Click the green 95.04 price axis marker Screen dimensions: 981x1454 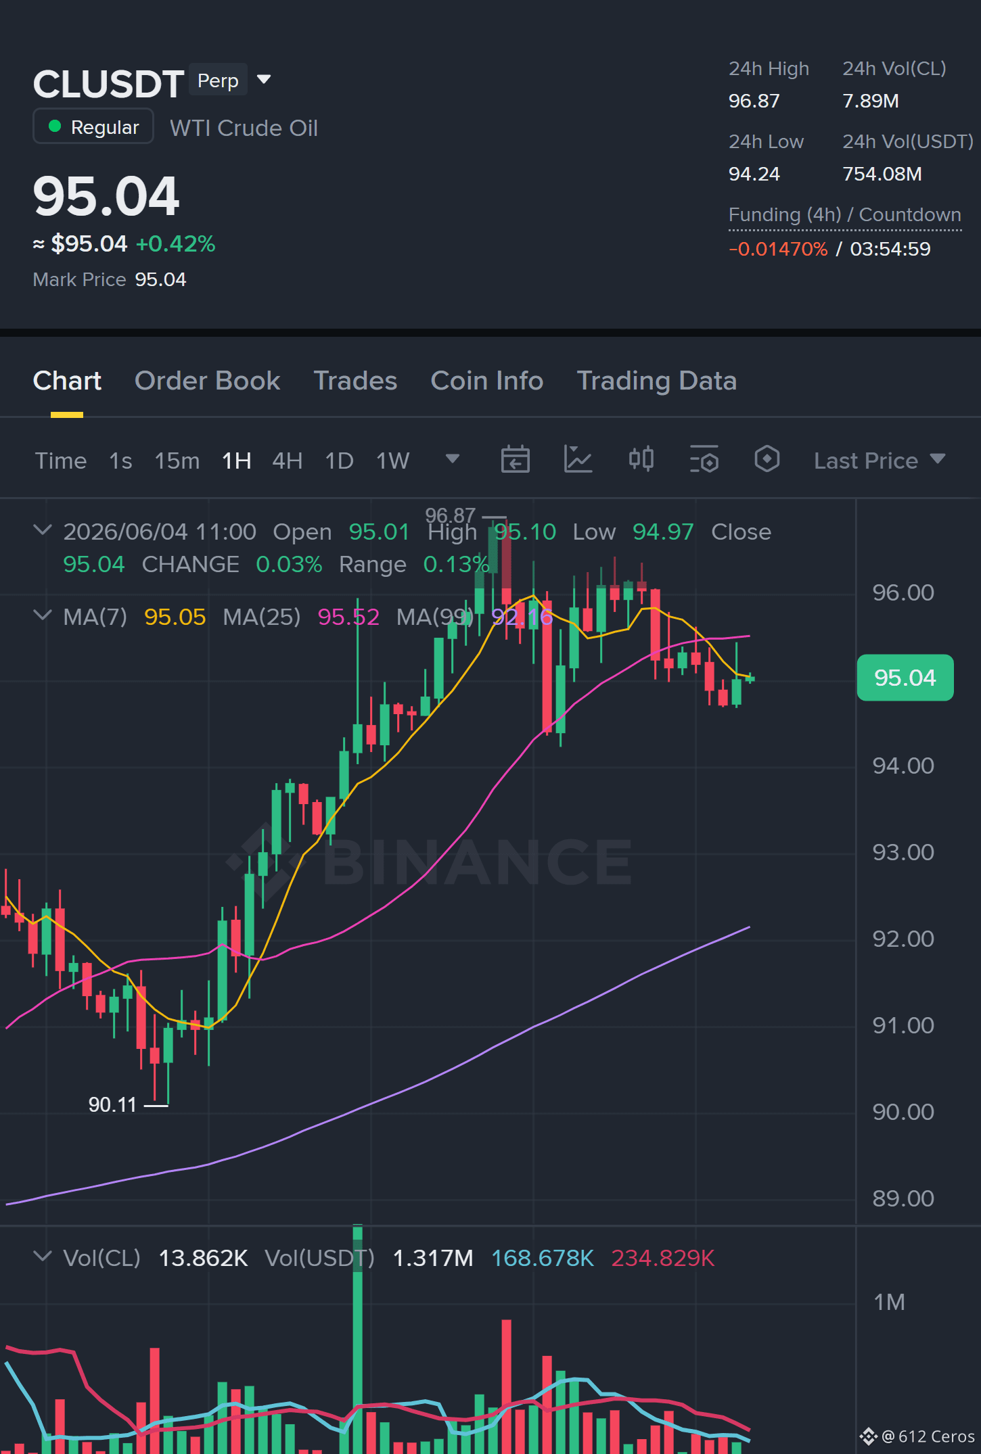(905, 678)
